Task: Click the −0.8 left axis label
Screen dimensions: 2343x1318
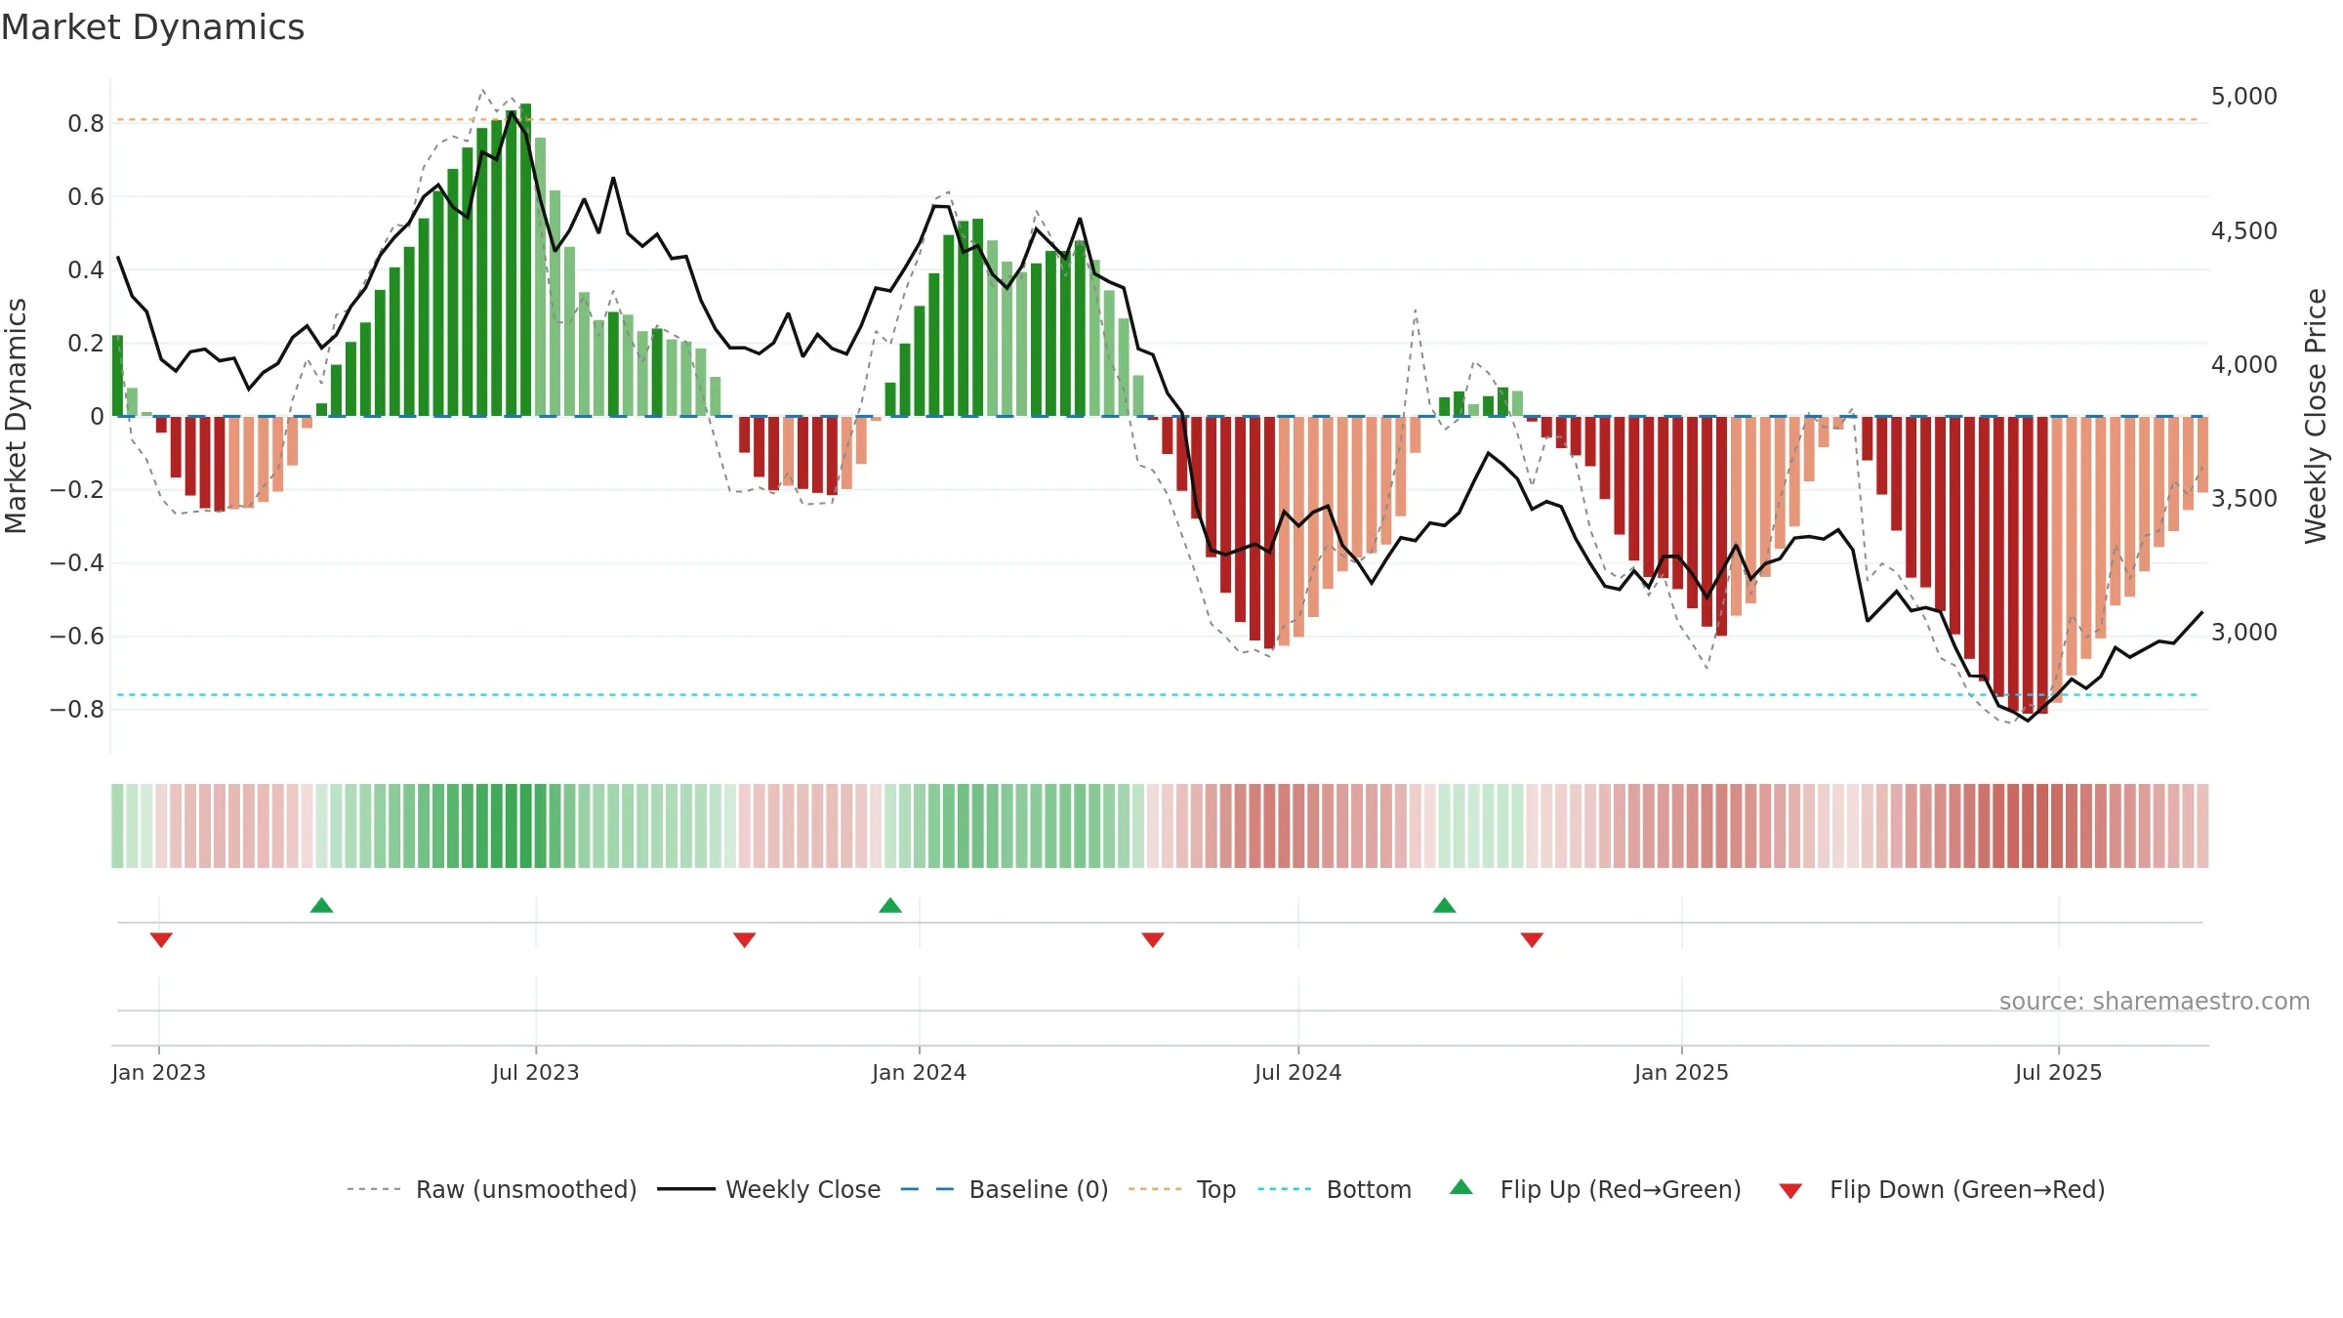Action: [77, 709]
